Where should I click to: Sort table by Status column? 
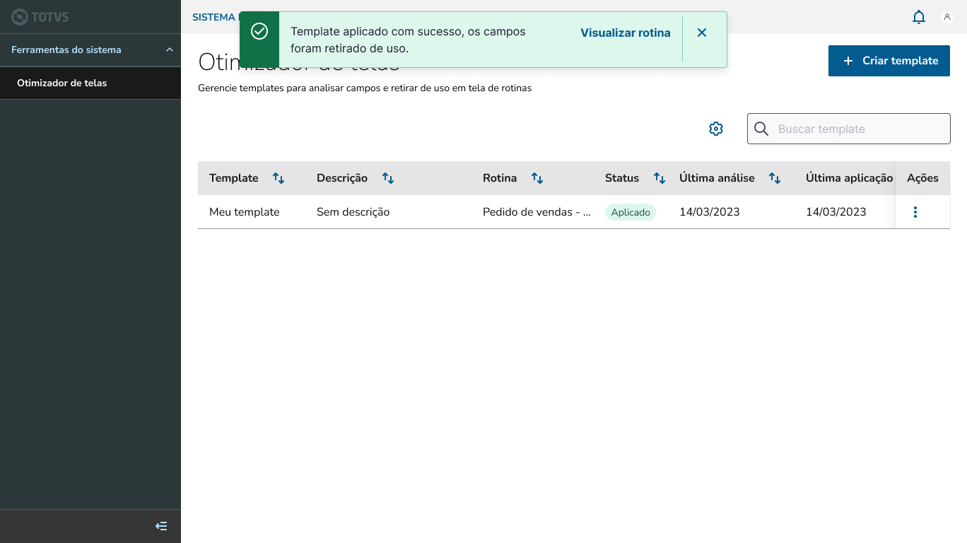pos(660,178)
